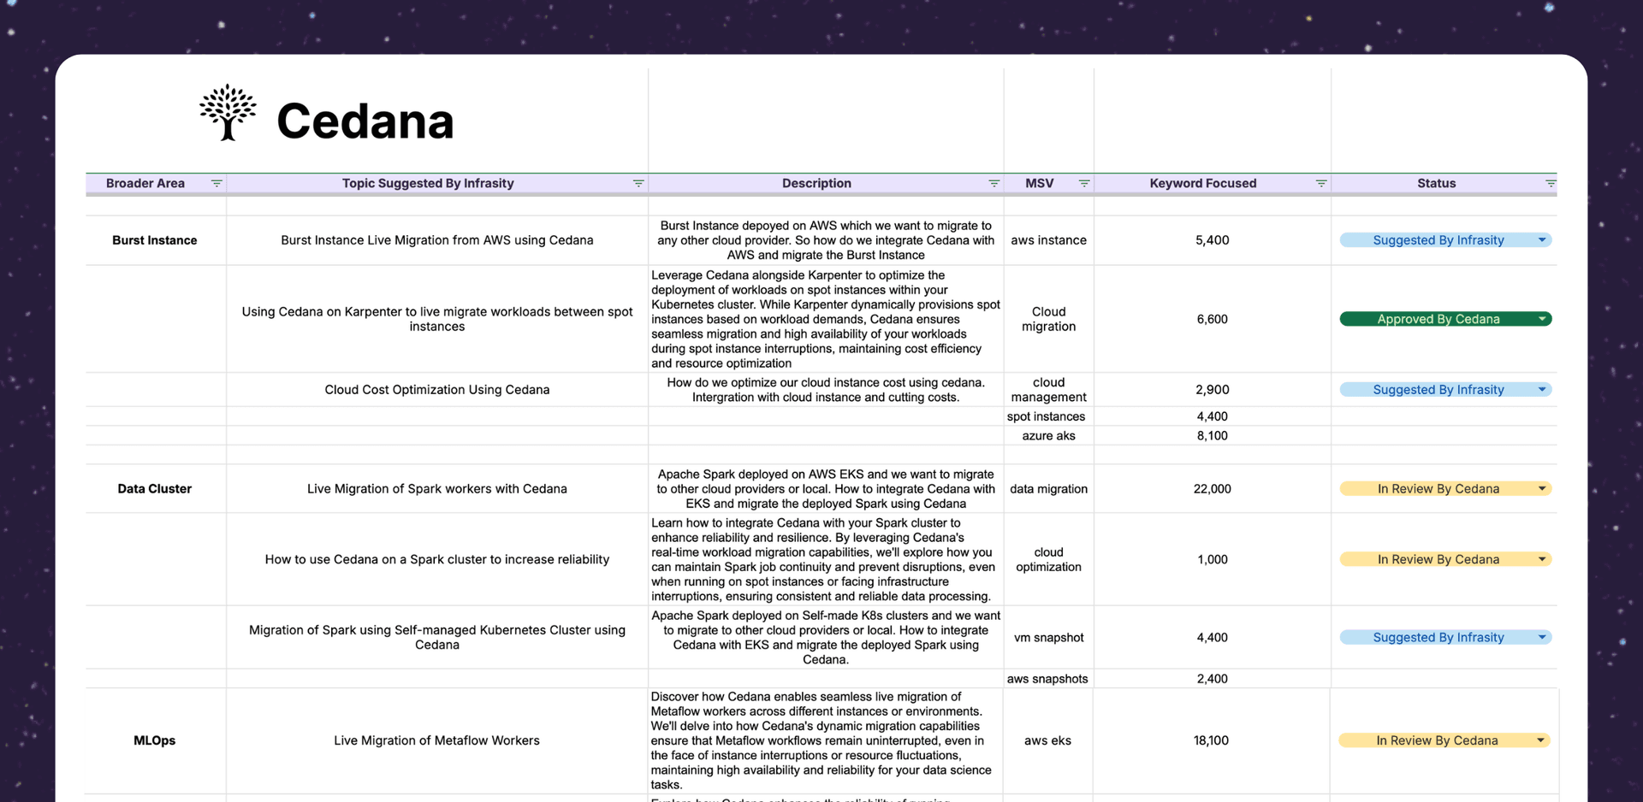Select the 6,600 search volume cell

click(x=1212, y=319)
